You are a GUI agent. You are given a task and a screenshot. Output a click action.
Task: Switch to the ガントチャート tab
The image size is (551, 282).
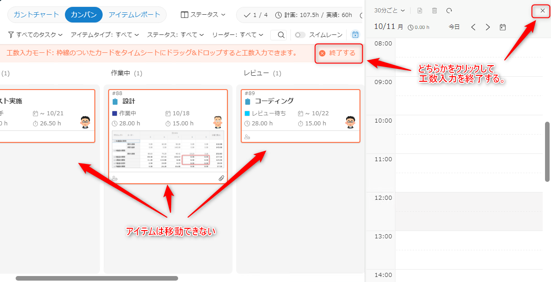coord(36,15)
